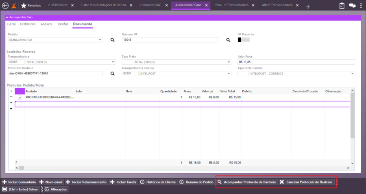Viewport: 366px width, 194px height.
Task: Open Histórico de Cliente
Action: pos(158,182)
